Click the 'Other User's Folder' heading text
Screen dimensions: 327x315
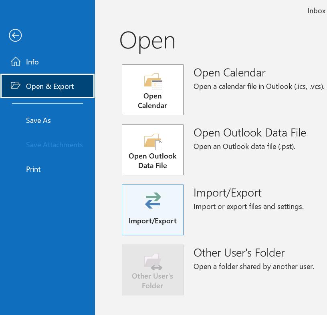[239, 253]
